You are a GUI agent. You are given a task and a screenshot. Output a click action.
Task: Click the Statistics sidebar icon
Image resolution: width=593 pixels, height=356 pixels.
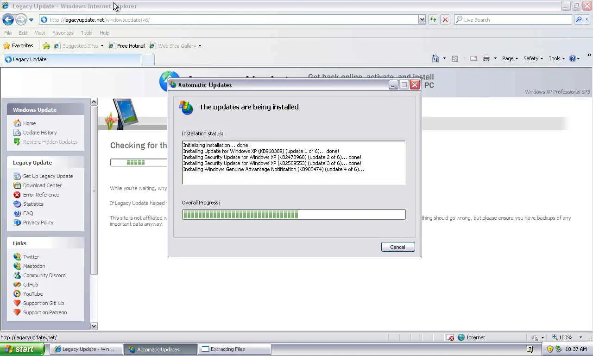(17, 204)
